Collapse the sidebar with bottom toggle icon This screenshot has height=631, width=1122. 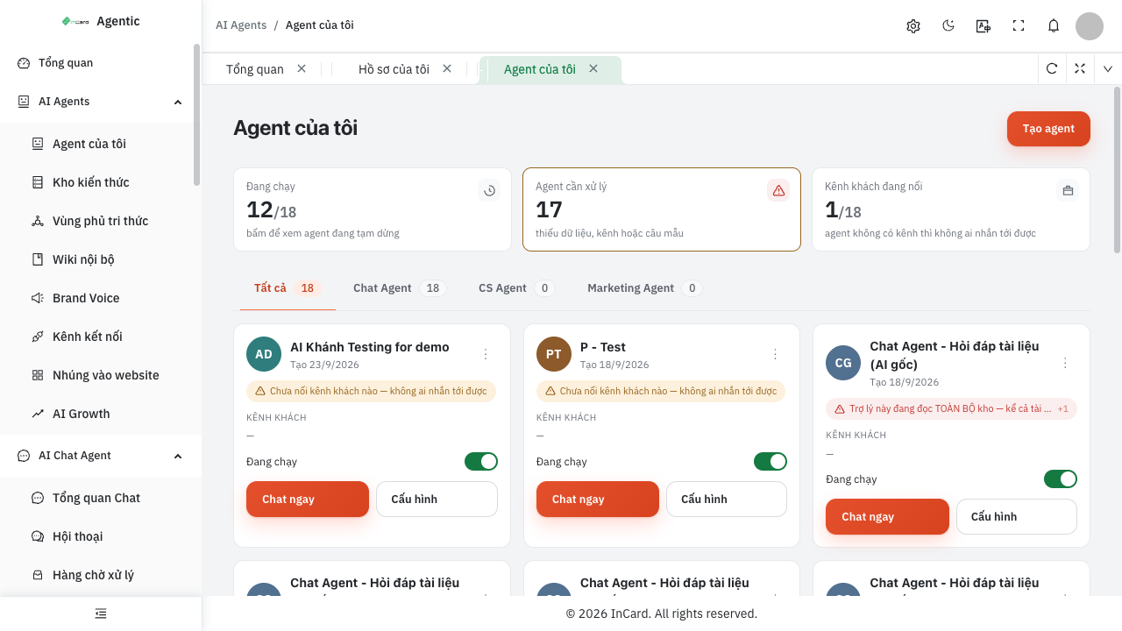coord(101,613)
